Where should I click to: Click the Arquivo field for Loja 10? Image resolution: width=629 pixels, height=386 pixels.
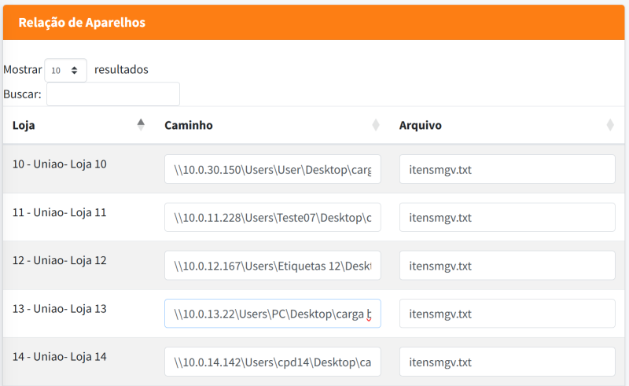pos(507,169)
